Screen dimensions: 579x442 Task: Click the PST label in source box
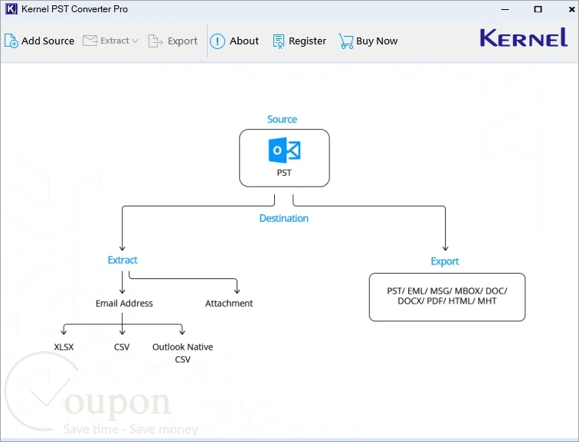[284, 173]
